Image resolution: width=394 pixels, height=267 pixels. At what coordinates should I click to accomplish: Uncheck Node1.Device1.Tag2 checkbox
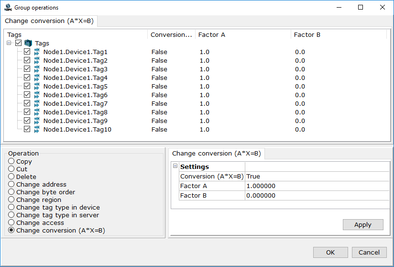pos(27,60)
